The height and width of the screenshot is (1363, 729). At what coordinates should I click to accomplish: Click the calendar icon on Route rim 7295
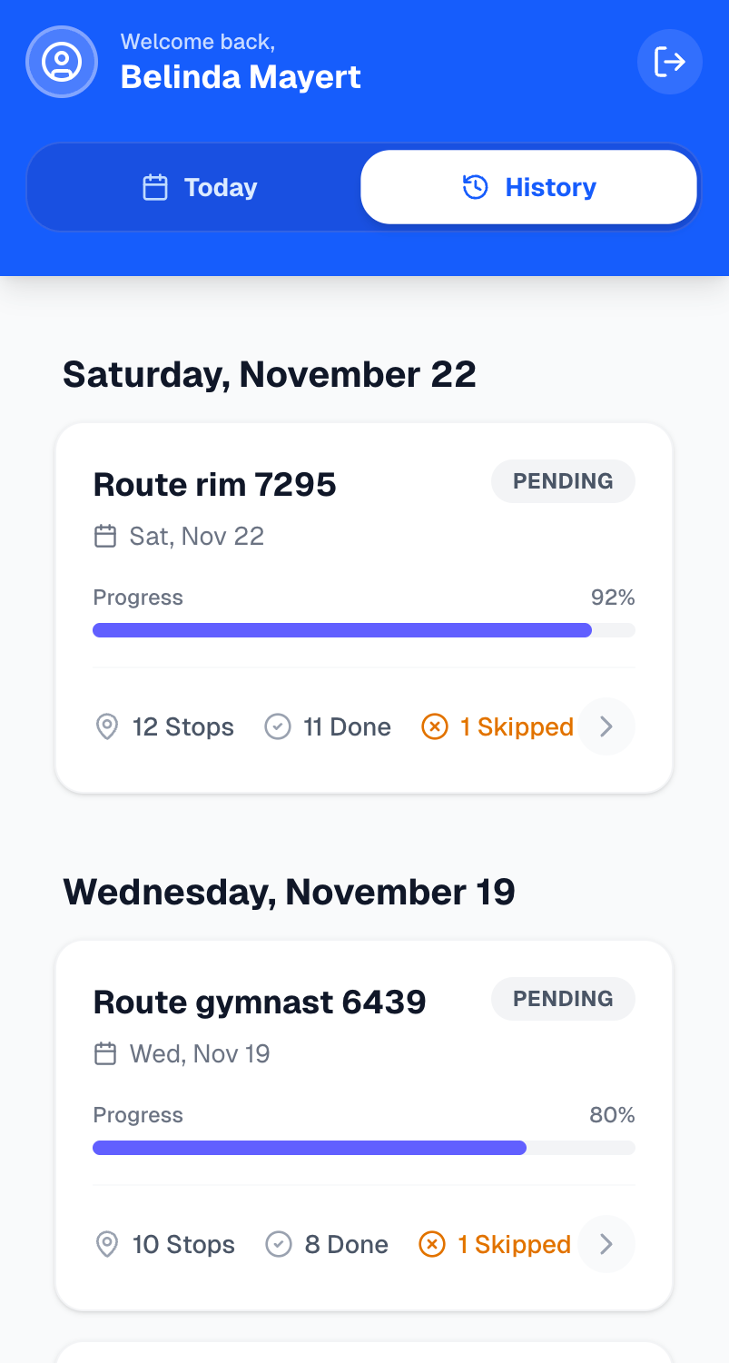tap(105, 536)
